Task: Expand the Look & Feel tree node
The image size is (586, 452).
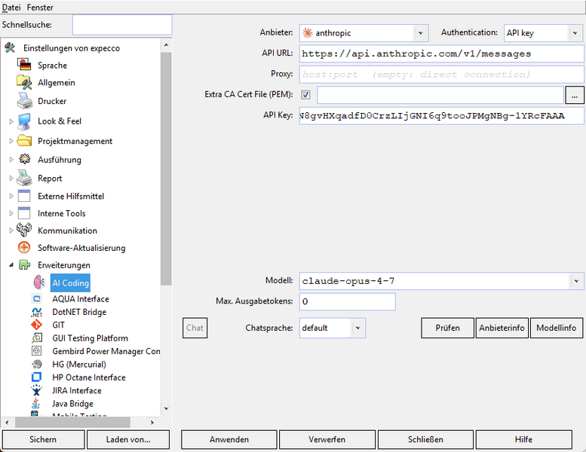Action: pos(11,121)
